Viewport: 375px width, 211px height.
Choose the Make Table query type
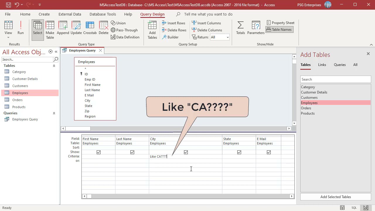click(x=50, y=30)
